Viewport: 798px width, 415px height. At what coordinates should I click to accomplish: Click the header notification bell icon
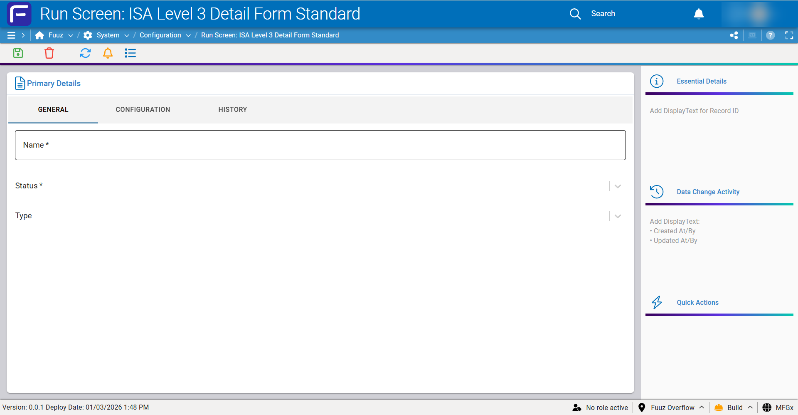[x=699, y=14]
